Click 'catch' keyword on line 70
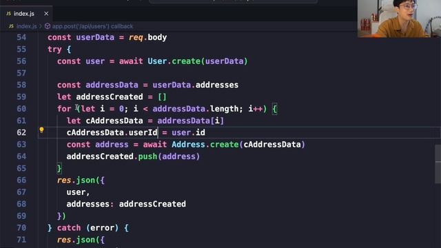The image size is (441, 248). (69, 228)
